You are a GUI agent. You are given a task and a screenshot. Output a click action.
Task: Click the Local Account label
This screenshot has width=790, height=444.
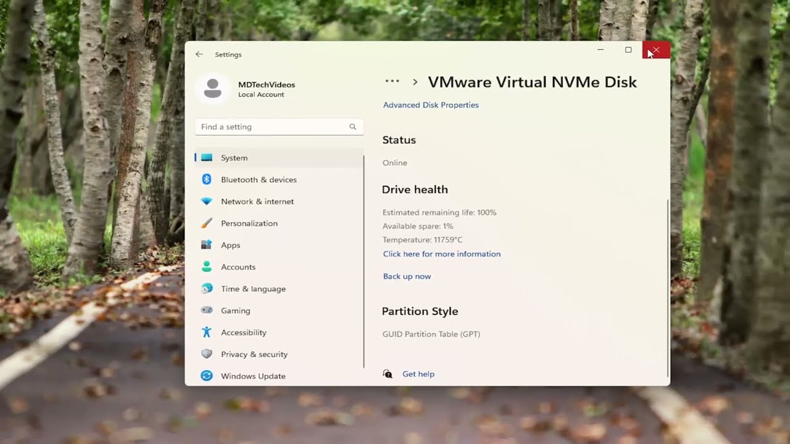click(261, 95)
